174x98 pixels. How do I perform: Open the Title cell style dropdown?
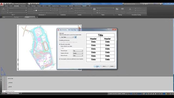(x=78, y=51)
